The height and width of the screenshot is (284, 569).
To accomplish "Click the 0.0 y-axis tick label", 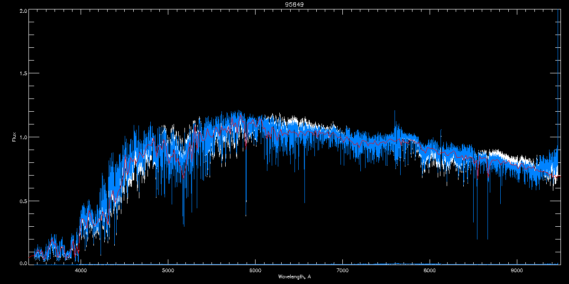I will 23,263.
